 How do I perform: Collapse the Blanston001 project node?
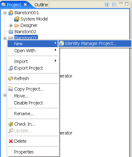click(5, 13)
